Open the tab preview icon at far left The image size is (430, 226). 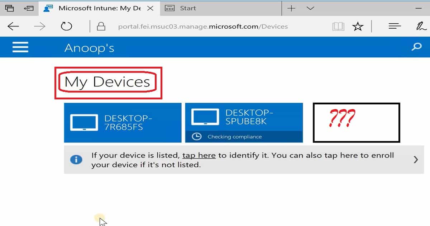tap(9, 8)
